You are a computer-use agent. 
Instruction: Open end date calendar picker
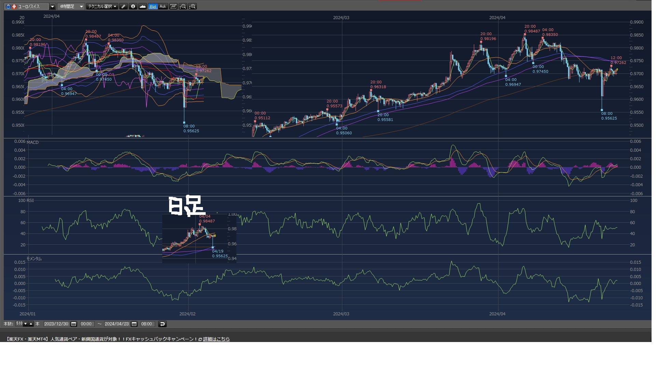coord(134,324)
